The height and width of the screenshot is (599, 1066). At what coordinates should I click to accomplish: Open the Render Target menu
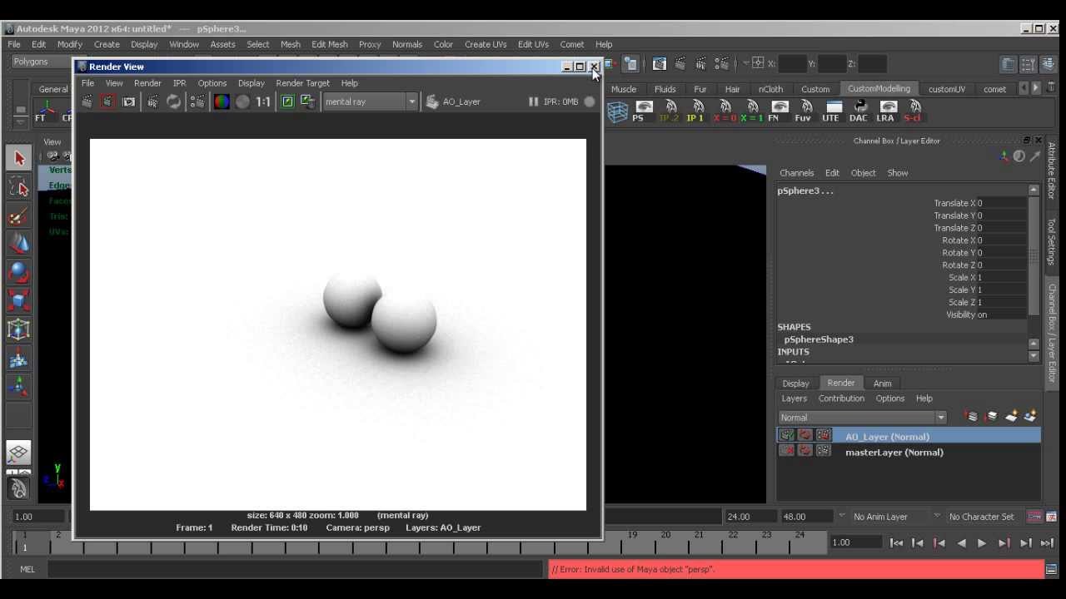pyautogui.click(x=302, y=83)
